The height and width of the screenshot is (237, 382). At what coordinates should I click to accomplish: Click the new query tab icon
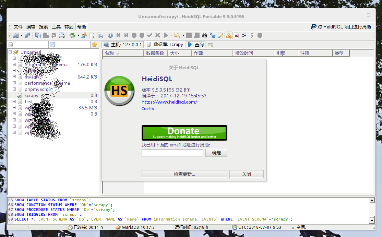pos(211,45)
